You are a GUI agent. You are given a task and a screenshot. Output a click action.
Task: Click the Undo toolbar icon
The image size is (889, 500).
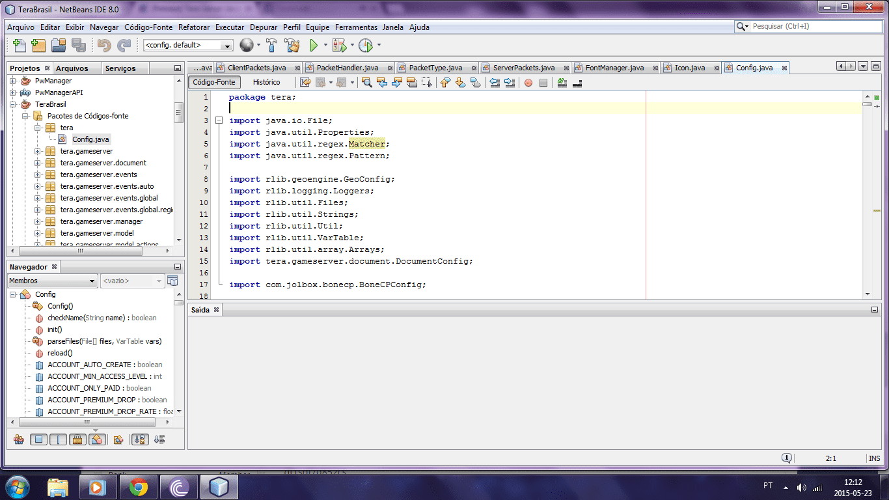click(x=105, y=46)
